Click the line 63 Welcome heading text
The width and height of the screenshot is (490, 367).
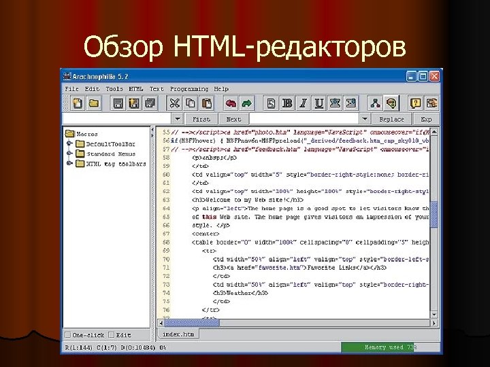click(248, 200)
